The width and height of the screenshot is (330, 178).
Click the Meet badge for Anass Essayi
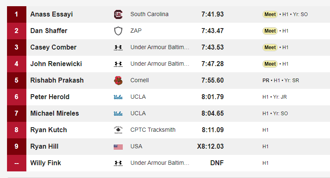[270, 14]
